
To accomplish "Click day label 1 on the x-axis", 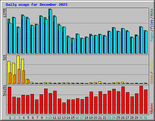I will coord(10,118).
